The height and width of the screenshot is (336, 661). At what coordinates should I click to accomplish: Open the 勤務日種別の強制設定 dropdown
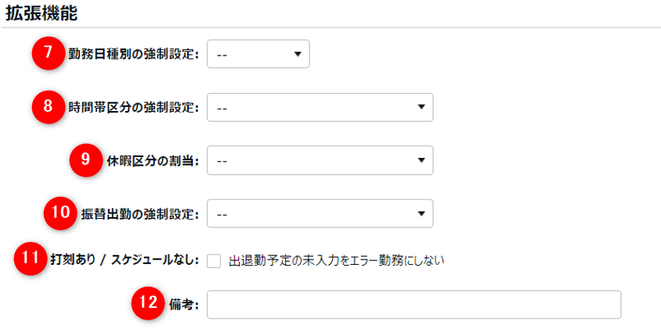coord(258,55)
